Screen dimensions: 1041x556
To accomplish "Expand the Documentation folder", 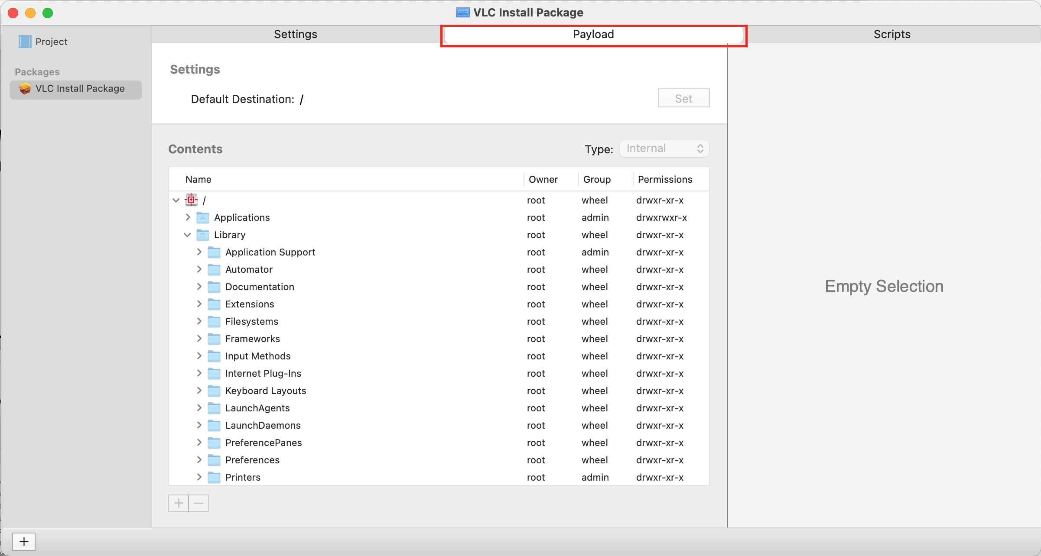I will 199,286.
